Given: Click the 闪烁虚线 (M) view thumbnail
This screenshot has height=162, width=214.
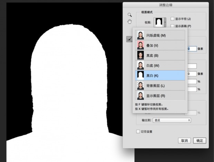Looking at the screenshot, I should click(140, 35).
